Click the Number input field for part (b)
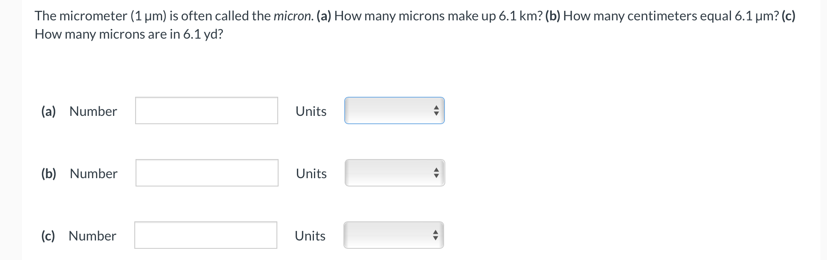This screenshot has height=260, width=827. 207,172
